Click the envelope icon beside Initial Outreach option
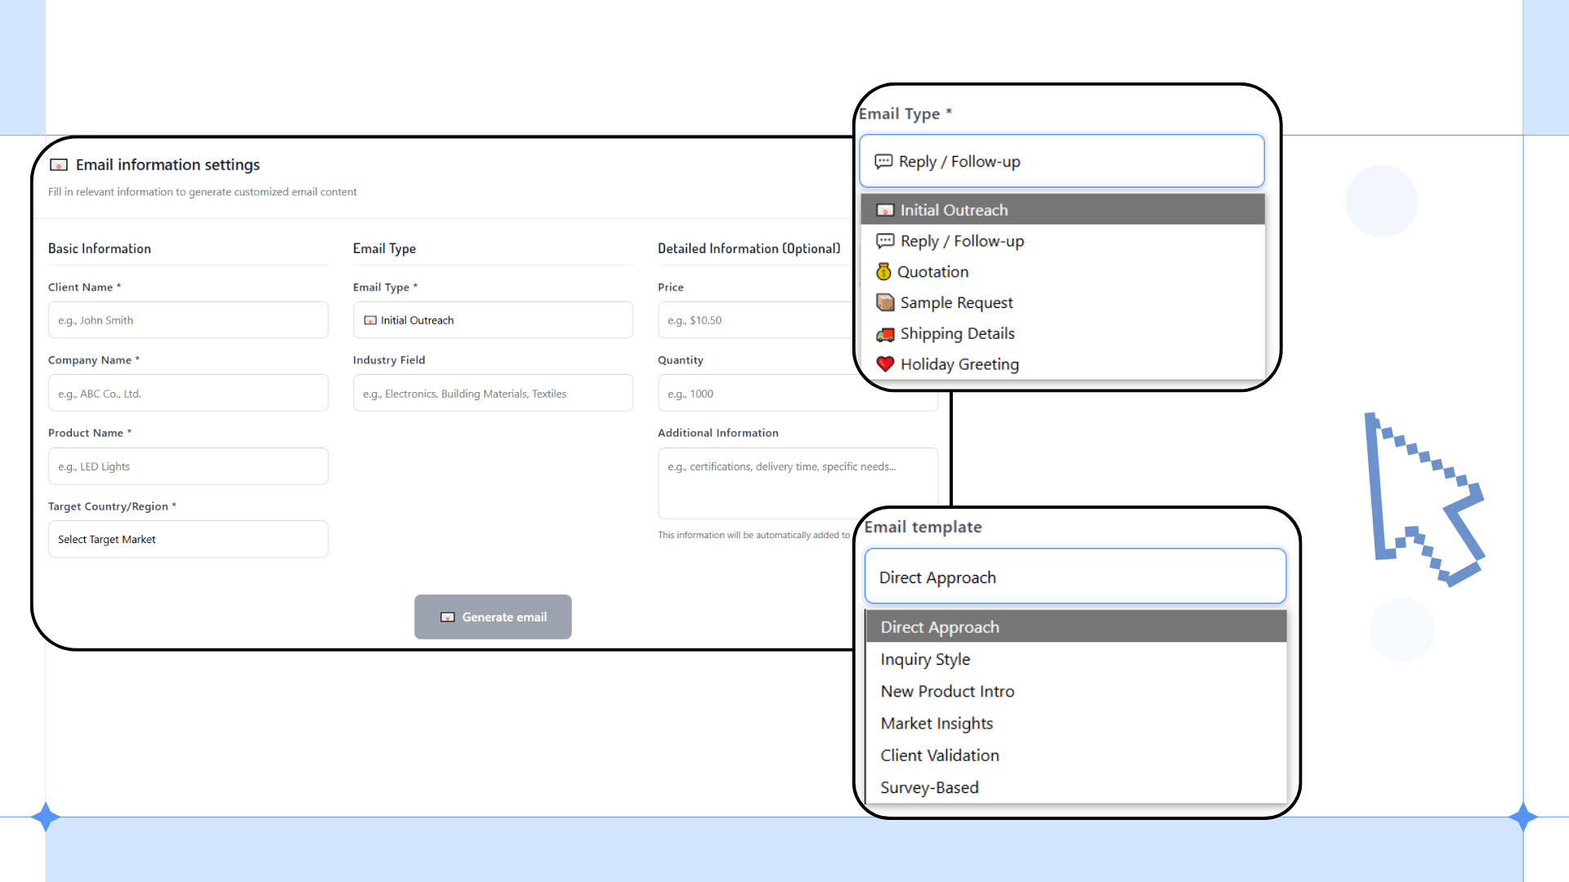The image size is (1569, 882). tap(885, 211)
